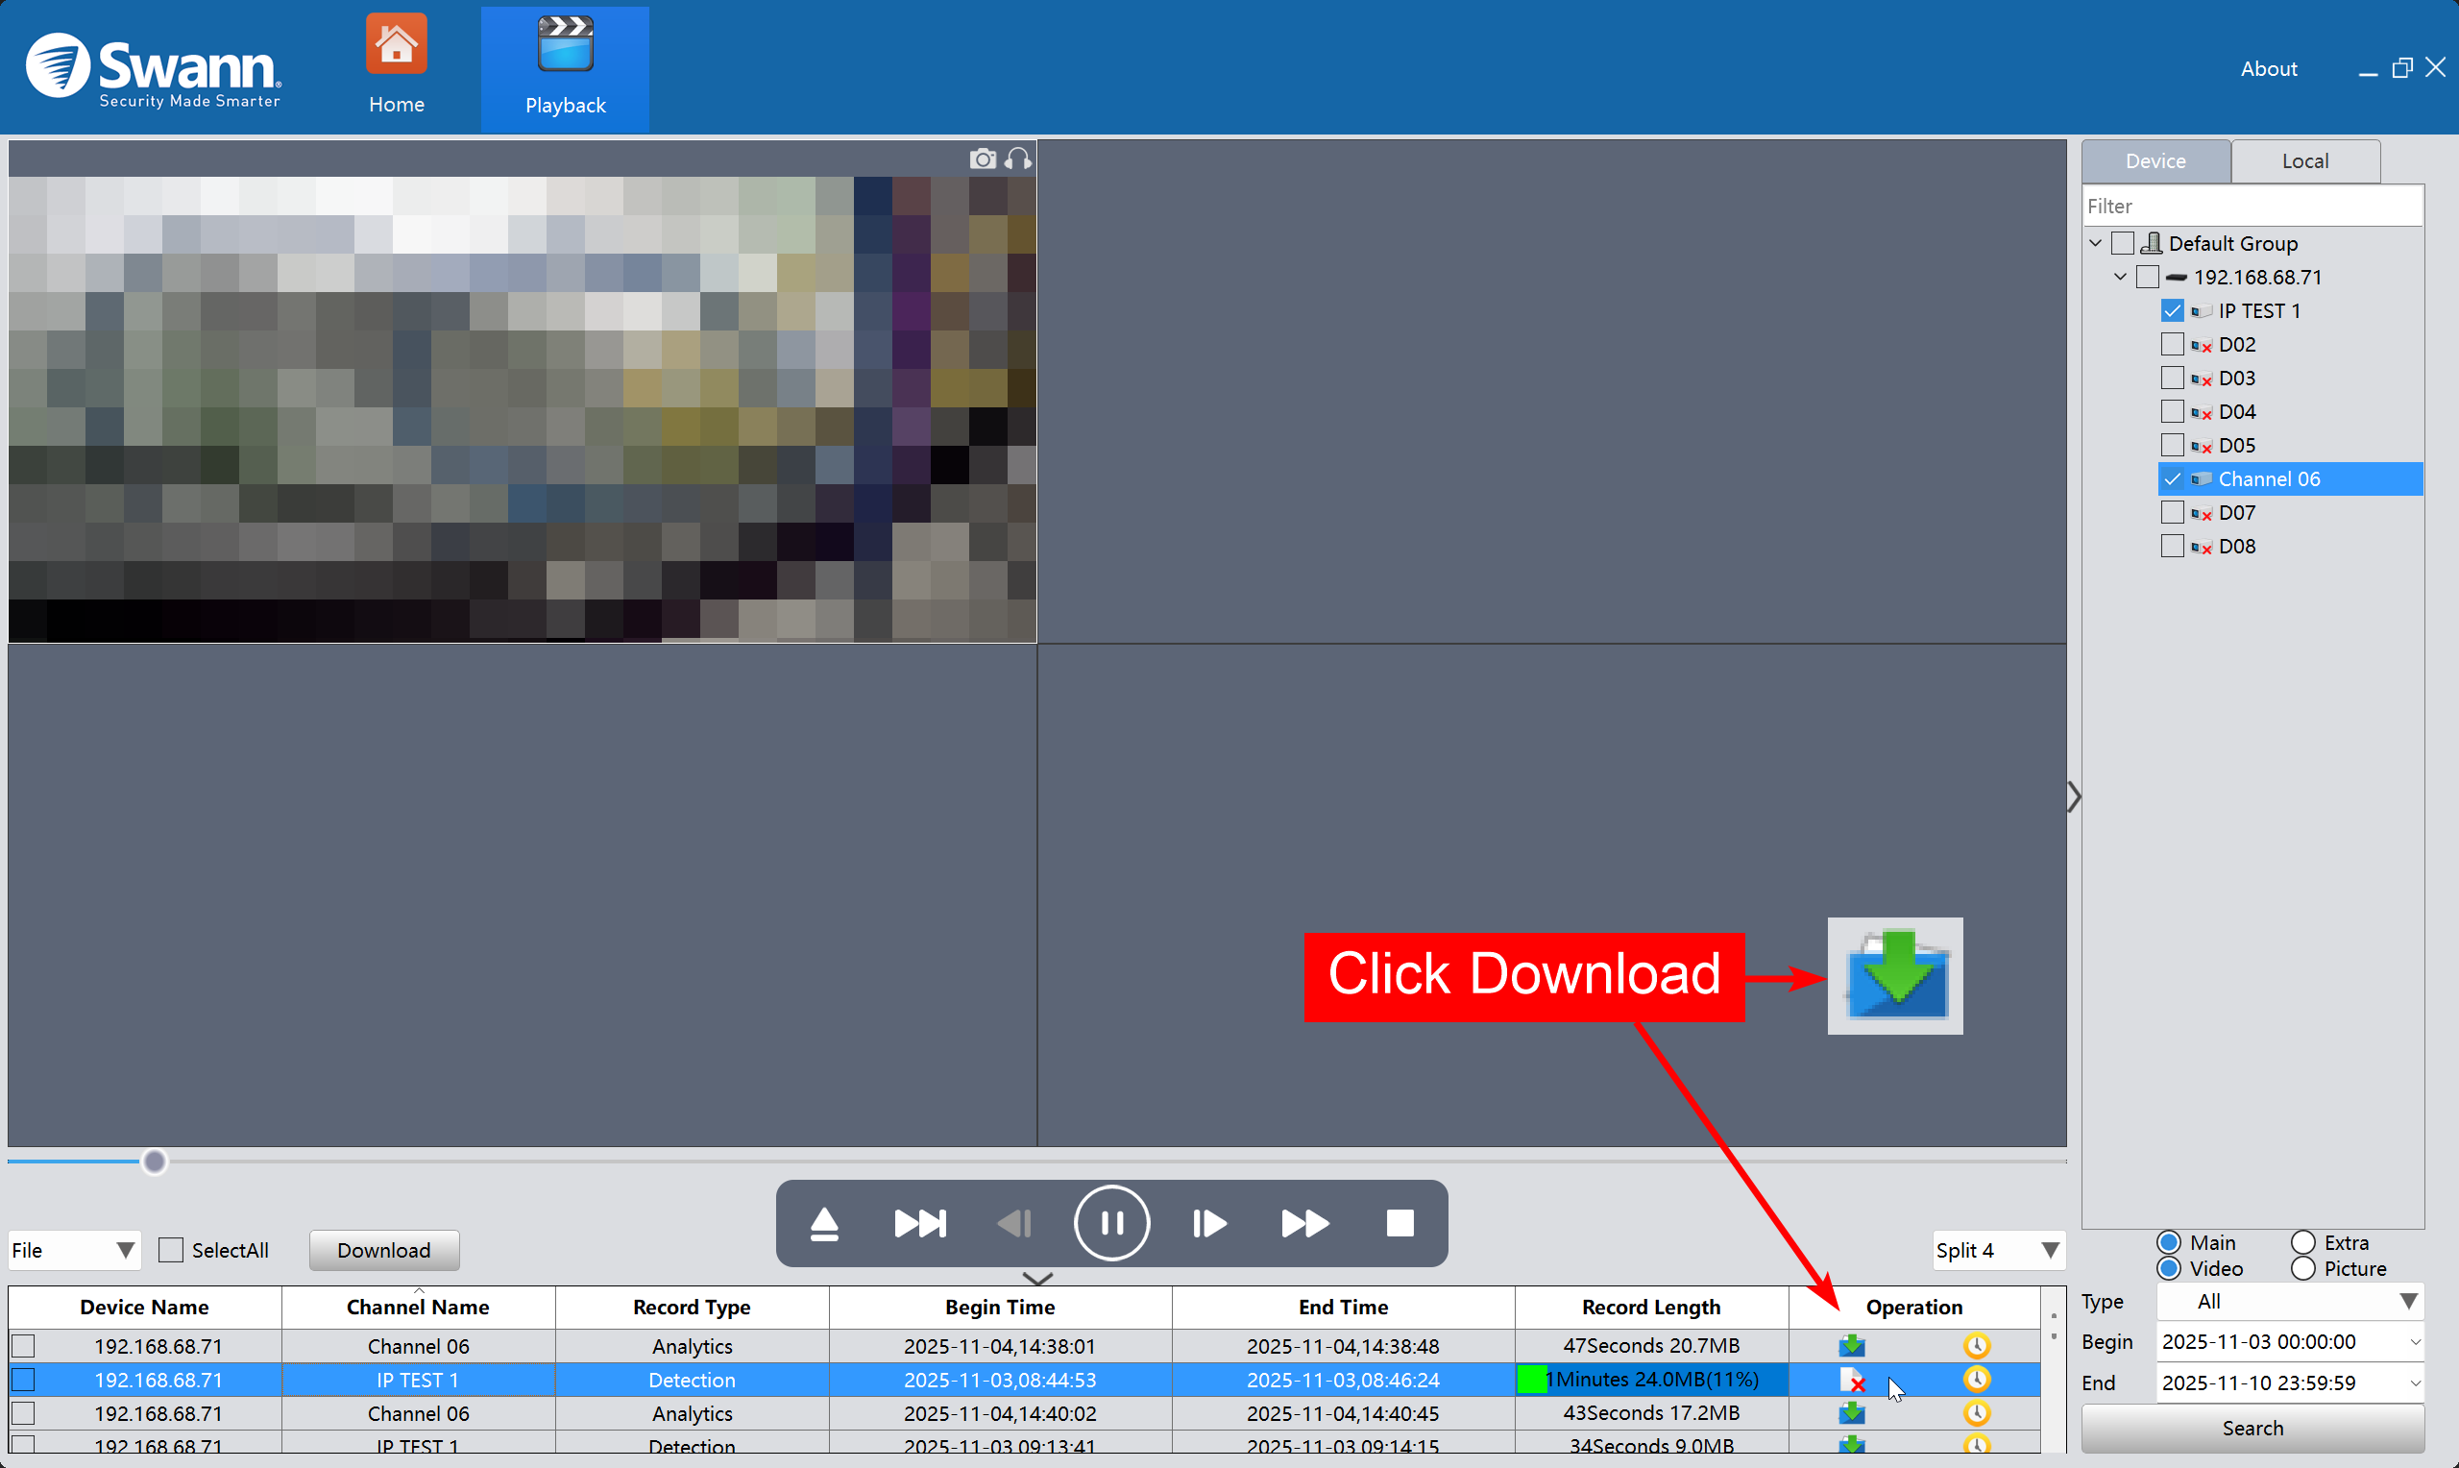Viewport: 2459px width, 1468px height.
Task: Click the eject icon in playback bar
Action: point(823,1224)
